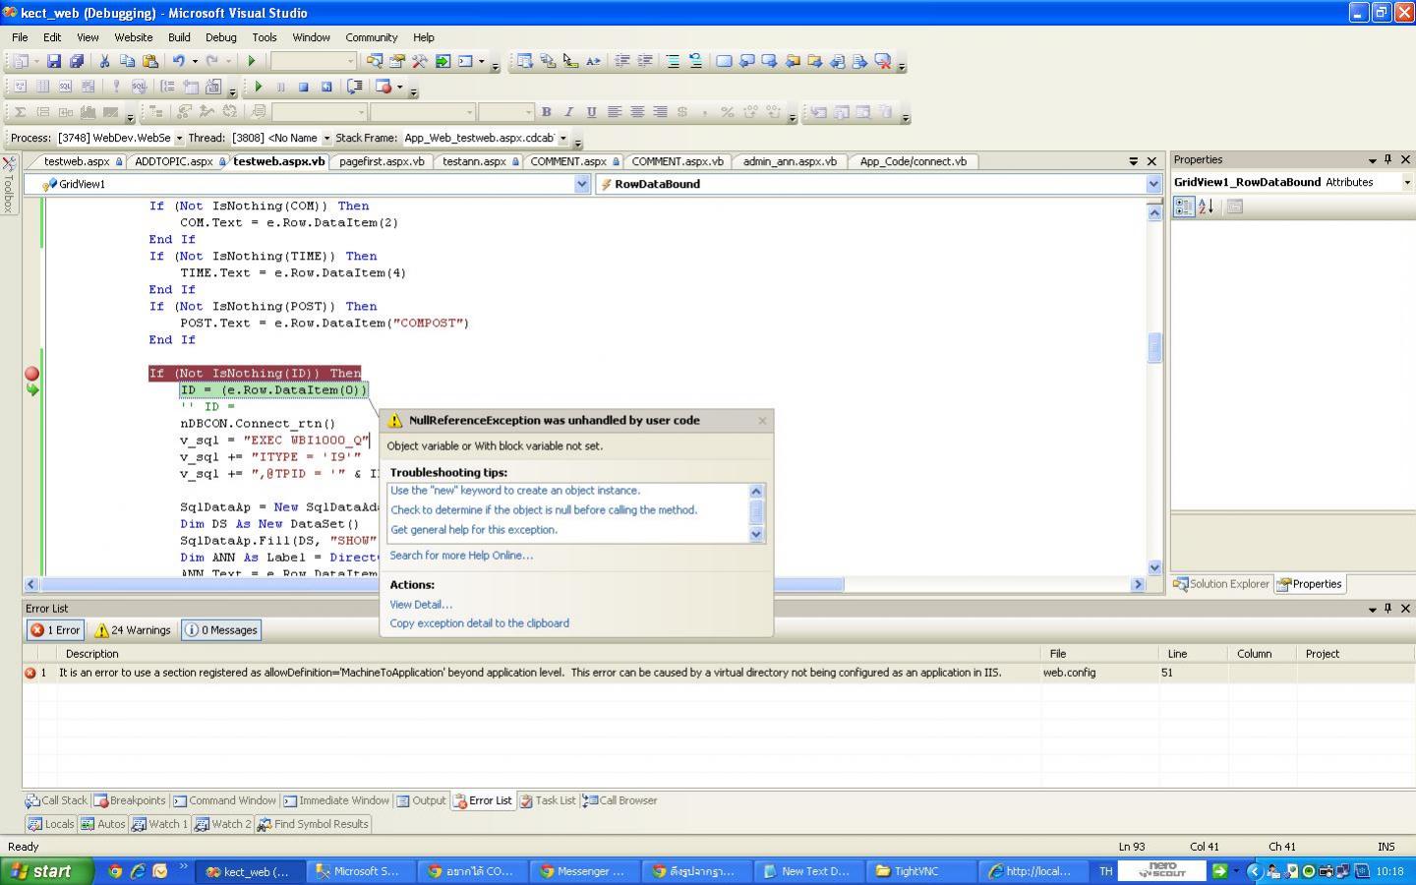Open the Debug menu
The height and width of the screenshot is (885, 1416).
click(x=220, y=37)
